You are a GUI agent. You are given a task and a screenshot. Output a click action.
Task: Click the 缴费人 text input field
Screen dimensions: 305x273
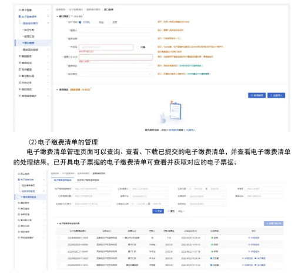(116, 31)
